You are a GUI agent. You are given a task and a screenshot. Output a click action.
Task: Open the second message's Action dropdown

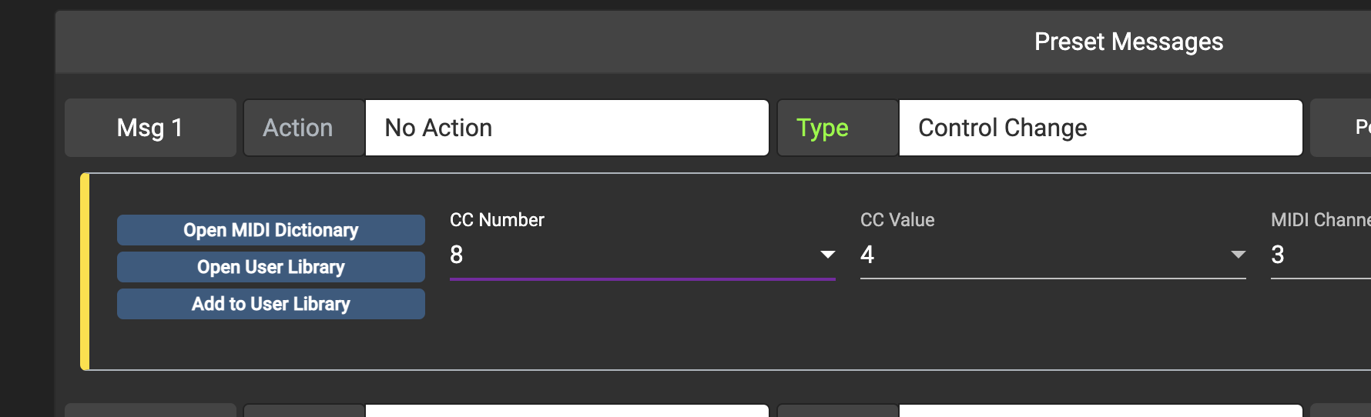tap(566, 411)
